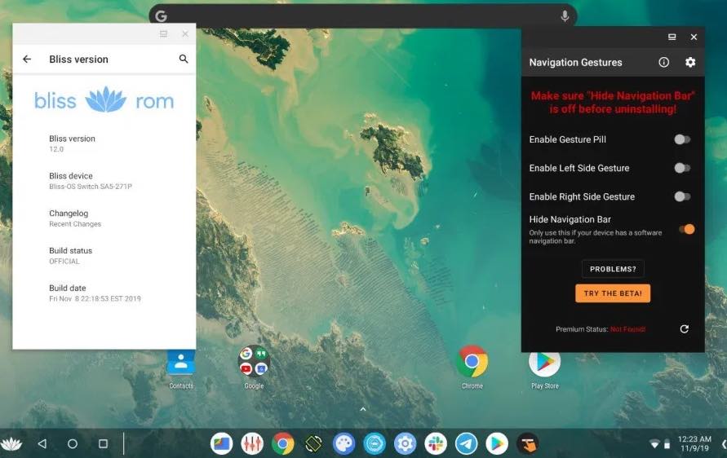Turn off Hide Navigation Bar switch

687,229
